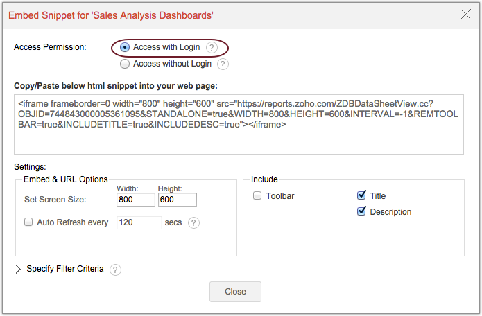482x316 pixels.
Task: Click the Auto Refresh seconds field
Action: [x=139, y=222]
